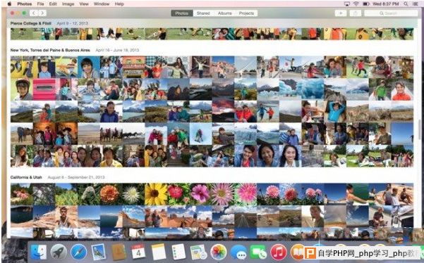Select the yellow sunflower photo thumbnail

coord(156,194)
